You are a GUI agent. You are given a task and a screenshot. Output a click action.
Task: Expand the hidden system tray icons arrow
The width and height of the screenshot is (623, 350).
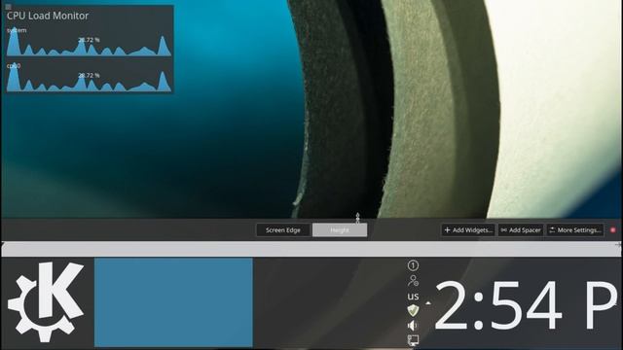pyautogui.click(x=428, y=303)
